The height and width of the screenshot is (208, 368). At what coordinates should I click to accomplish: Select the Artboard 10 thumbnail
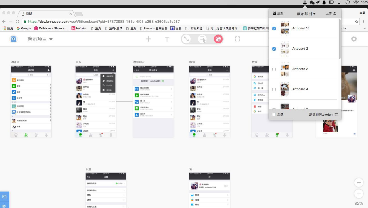coord(285,28)
